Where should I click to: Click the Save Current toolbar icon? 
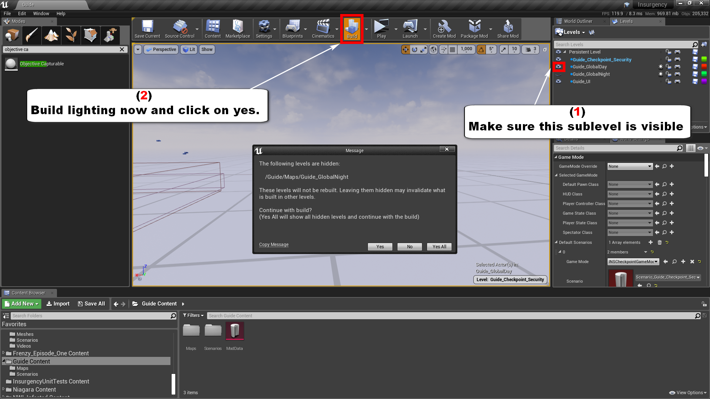pos(147,29)
